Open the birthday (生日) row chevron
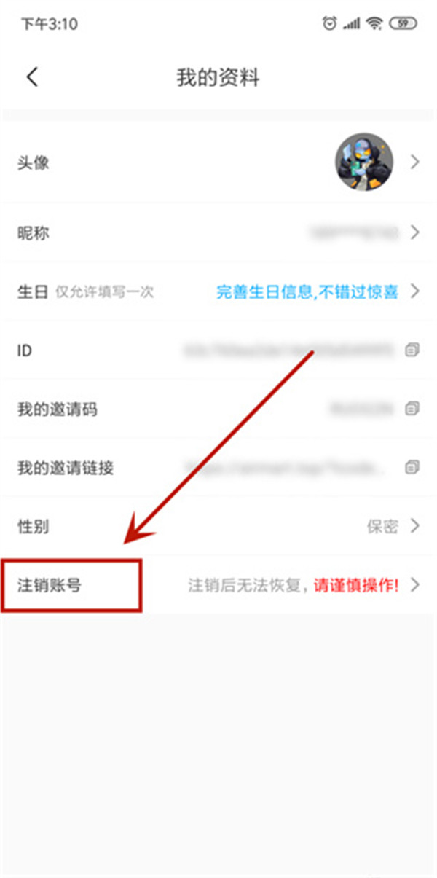 click(415, 291)
